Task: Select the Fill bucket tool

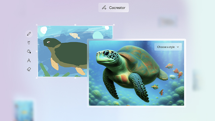Action: coord(29,51)
